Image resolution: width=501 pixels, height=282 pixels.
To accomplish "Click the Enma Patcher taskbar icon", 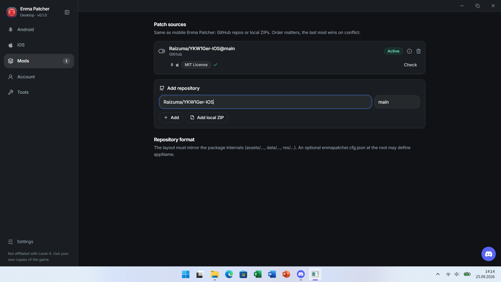I will [x=315, y=274].
